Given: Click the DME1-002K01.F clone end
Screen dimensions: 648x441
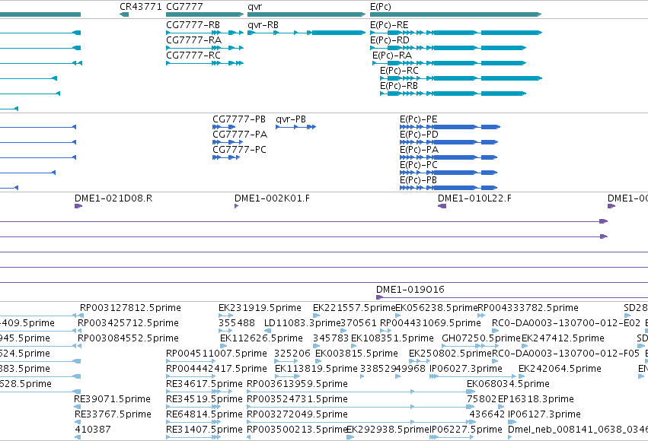Looking at the screenshot, I should coord(236,206).
